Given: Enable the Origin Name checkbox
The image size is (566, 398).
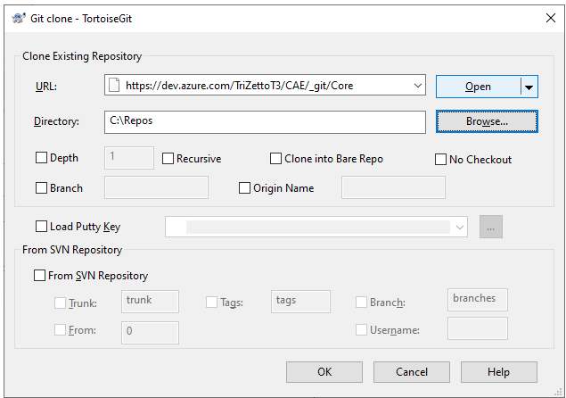Looking at the screenshot, I should [245, 188].
